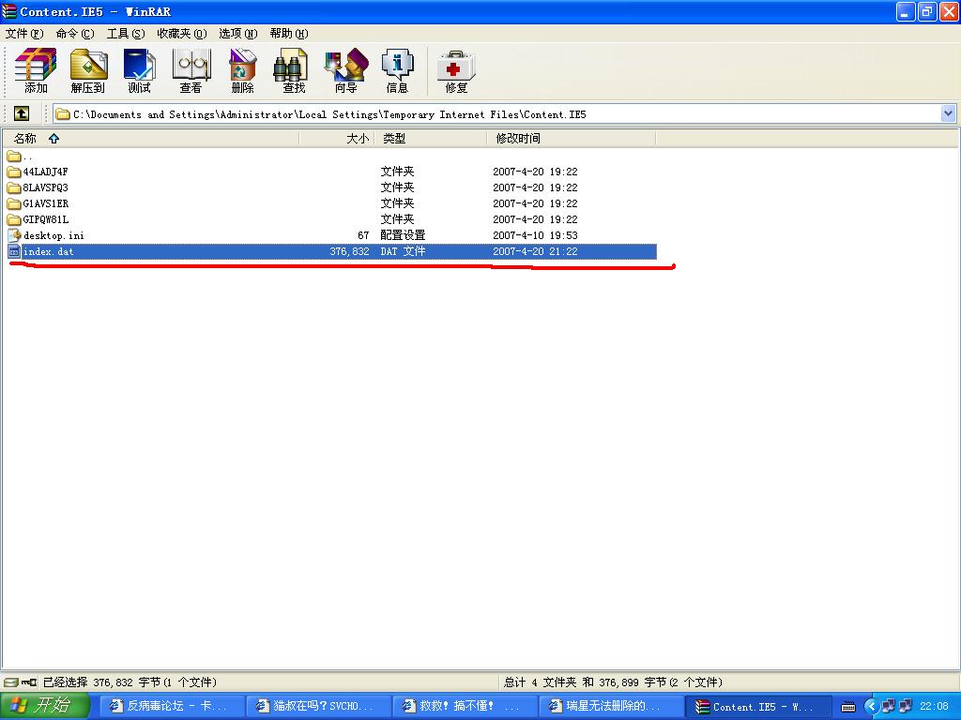
Task: Sort by Modified time (修改时间) header
Action: [572, 139]
